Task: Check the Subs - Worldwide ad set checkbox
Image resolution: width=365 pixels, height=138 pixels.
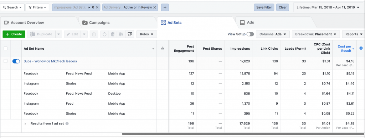Action: coord(6,61)
